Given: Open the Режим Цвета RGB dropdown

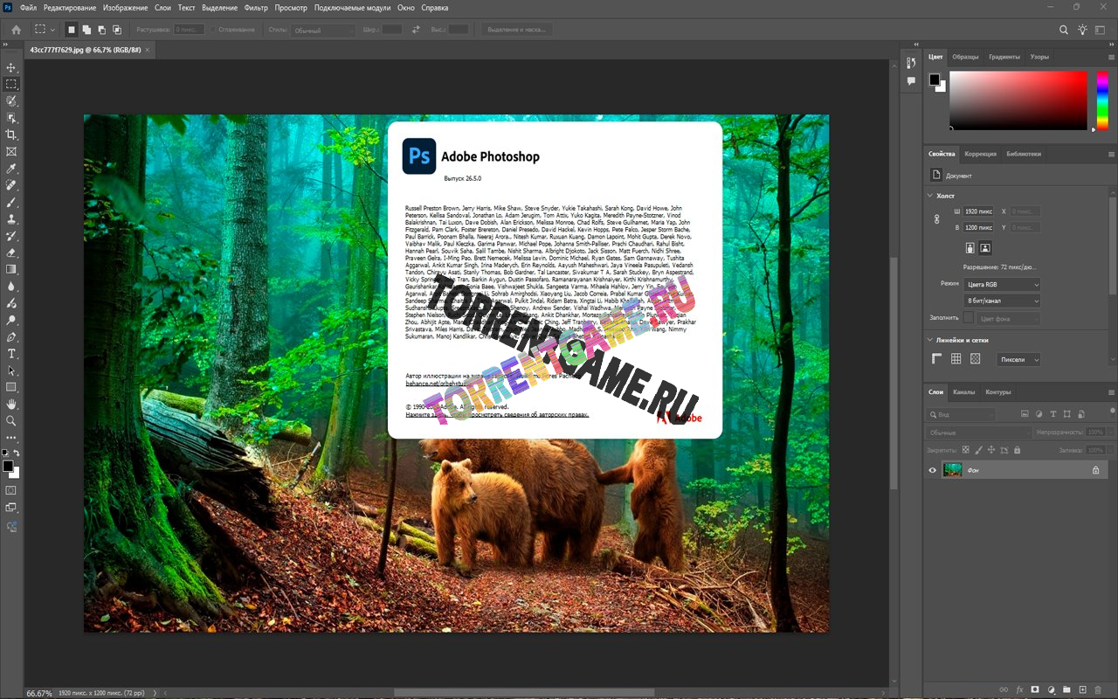Looking at the screenshot, I should [1002, 284].
